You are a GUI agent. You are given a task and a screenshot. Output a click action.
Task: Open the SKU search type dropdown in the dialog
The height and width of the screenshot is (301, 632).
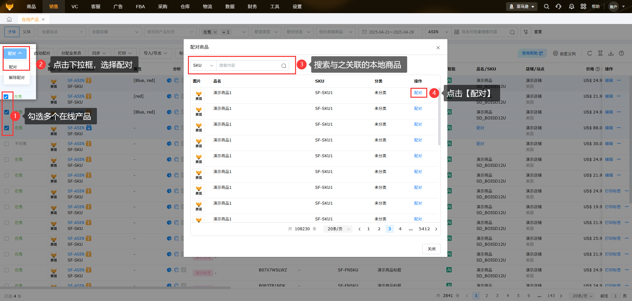[202, 65]
